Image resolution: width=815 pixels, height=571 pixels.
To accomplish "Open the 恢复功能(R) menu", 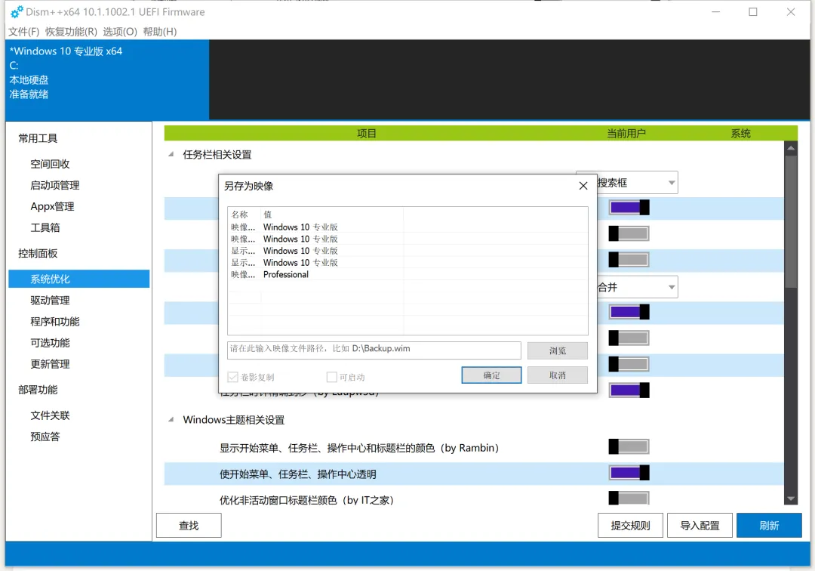I will [71, 32].
